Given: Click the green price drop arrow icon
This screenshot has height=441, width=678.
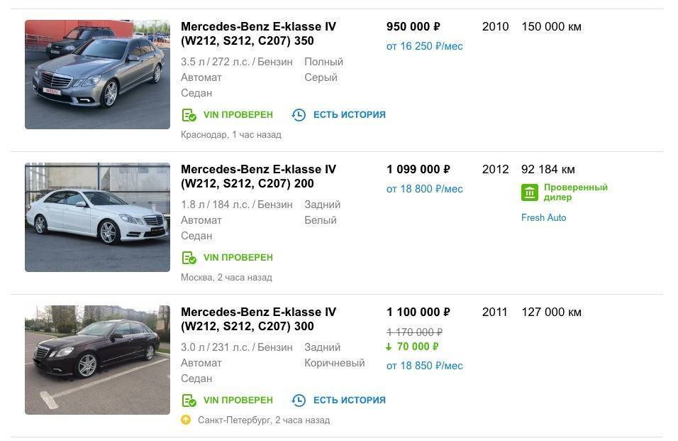Looking at the screenshot, I should coord(389,347).
